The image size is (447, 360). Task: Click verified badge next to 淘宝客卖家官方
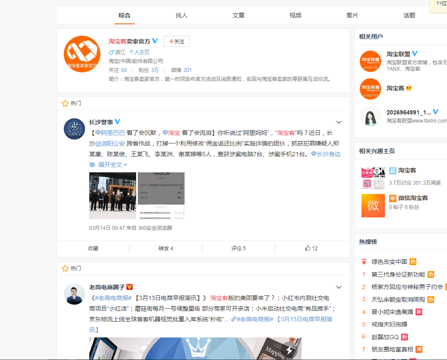click(155, 41)
